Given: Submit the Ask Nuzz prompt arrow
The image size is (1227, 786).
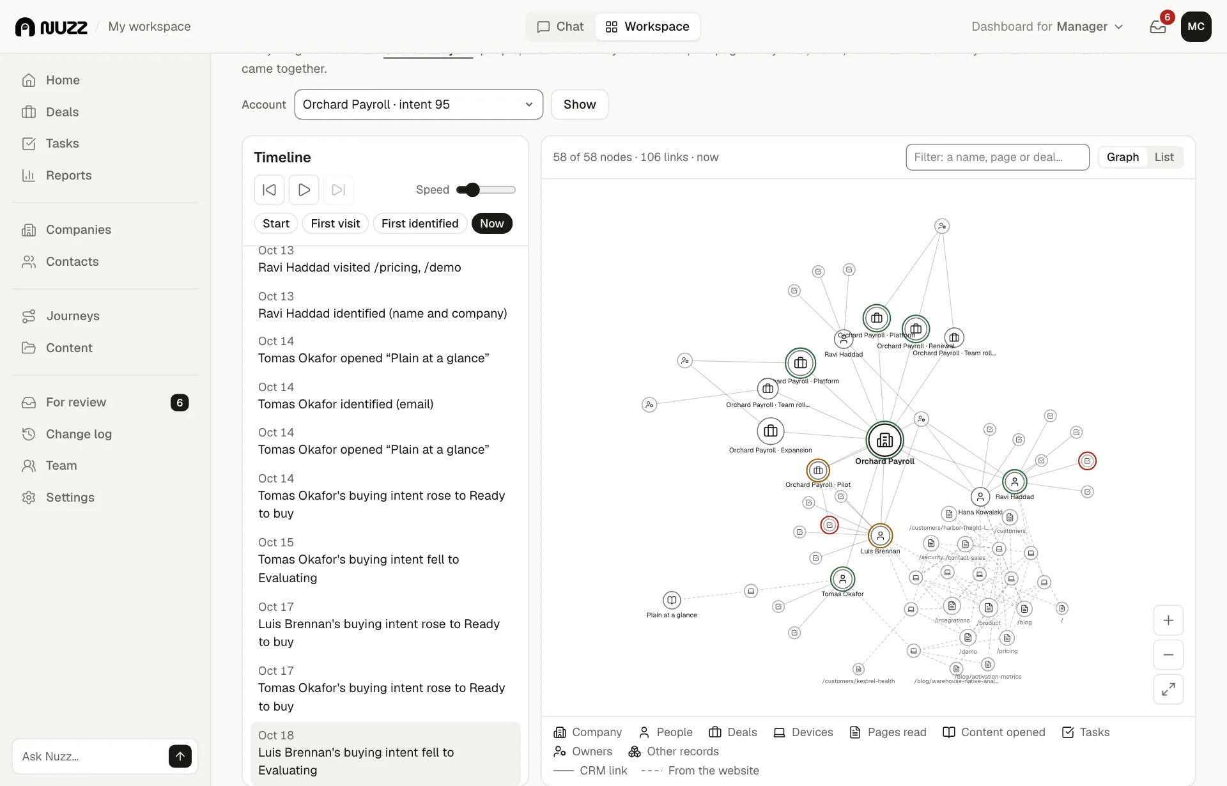Looking at the screenshot, I should pyautogui.click(x=180, y=757).
